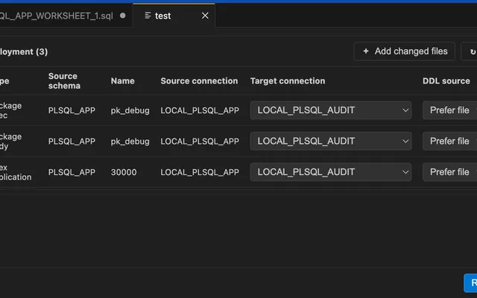Click the Name column header
The width and height of the screenshot is (477, 298).
(x=122, y=81)
